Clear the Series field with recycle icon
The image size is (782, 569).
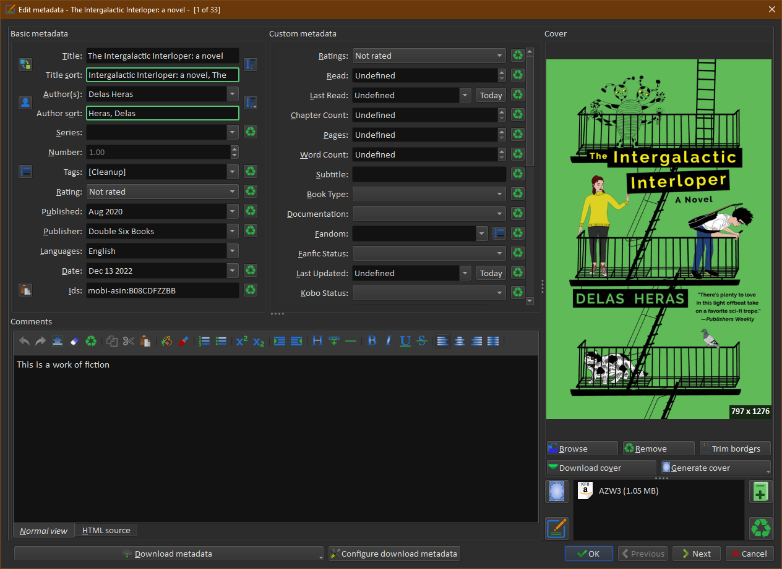(x=250, y=132)
